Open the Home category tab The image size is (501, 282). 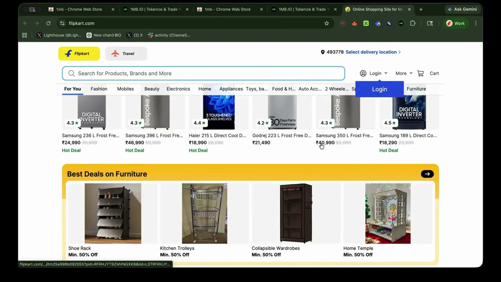[x=204, y=89]
